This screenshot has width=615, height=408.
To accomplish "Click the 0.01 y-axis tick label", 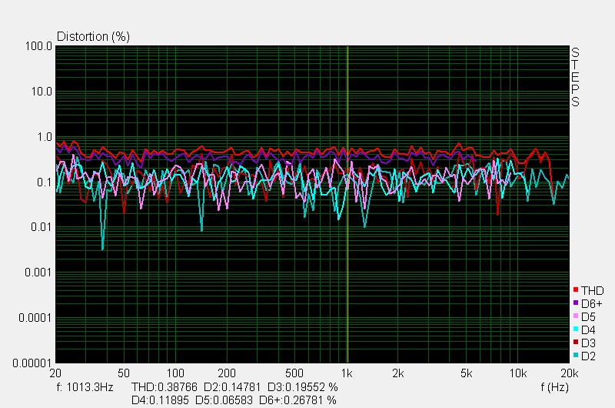I will pos(42,227).
